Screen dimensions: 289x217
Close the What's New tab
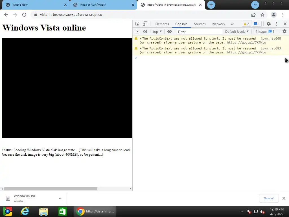pyautogui.click(x=65, y=5)
